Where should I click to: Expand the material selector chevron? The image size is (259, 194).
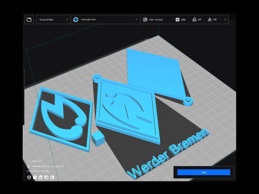(x=137, y=19)
